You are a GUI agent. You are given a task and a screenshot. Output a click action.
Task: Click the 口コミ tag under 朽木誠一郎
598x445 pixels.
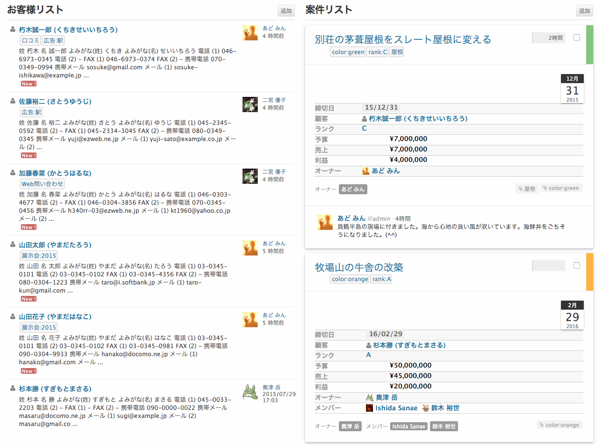click(30, 40)
